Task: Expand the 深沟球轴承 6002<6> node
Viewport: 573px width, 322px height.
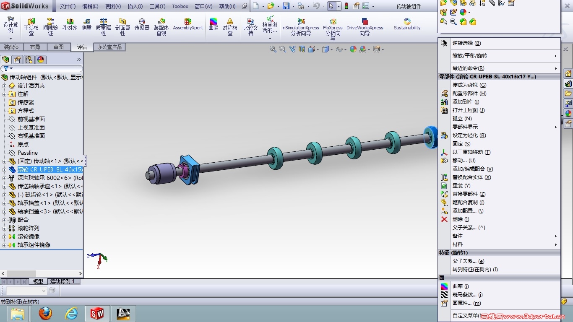Action: pos(5,178)
